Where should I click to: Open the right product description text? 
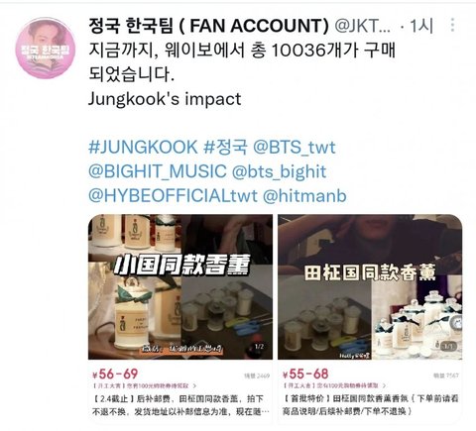370,405
